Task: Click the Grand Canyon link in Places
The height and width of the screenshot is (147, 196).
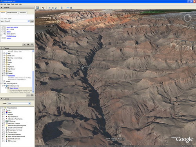Action: [x=14, y=88]
